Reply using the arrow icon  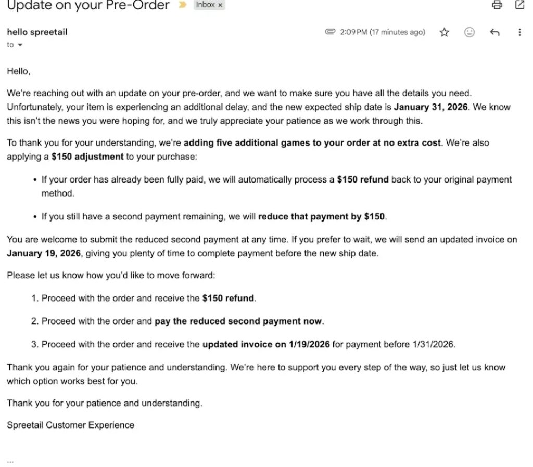tap(494, 32)
